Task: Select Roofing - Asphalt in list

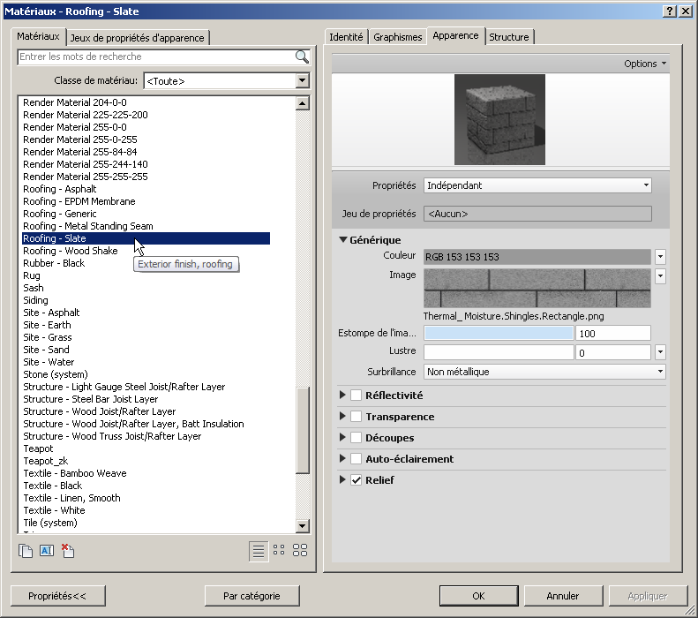Action: (x=60, y=189)
